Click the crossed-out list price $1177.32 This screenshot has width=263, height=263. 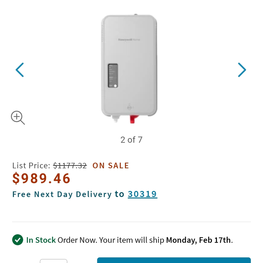[70, 165]
